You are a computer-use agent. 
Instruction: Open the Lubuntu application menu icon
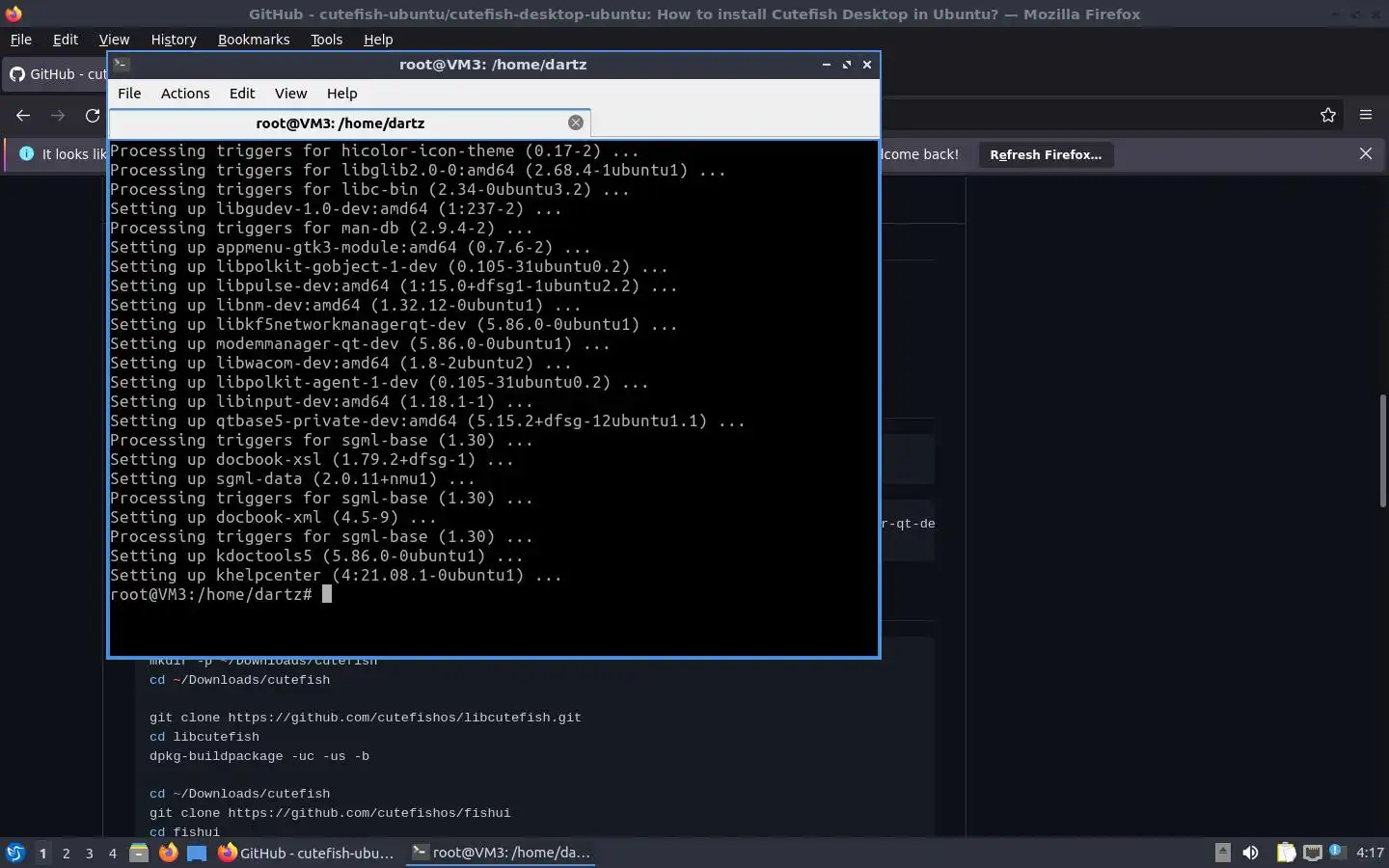coord(14,853)
